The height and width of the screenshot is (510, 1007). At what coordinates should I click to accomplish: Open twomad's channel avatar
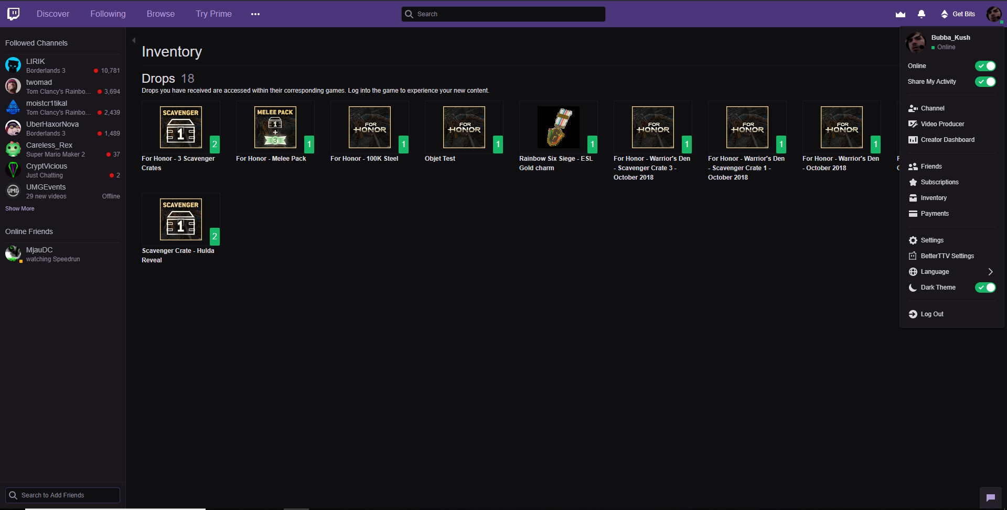click(13, 86)
